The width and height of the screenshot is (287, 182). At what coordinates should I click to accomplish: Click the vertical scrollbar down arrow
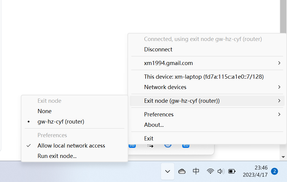283,157
